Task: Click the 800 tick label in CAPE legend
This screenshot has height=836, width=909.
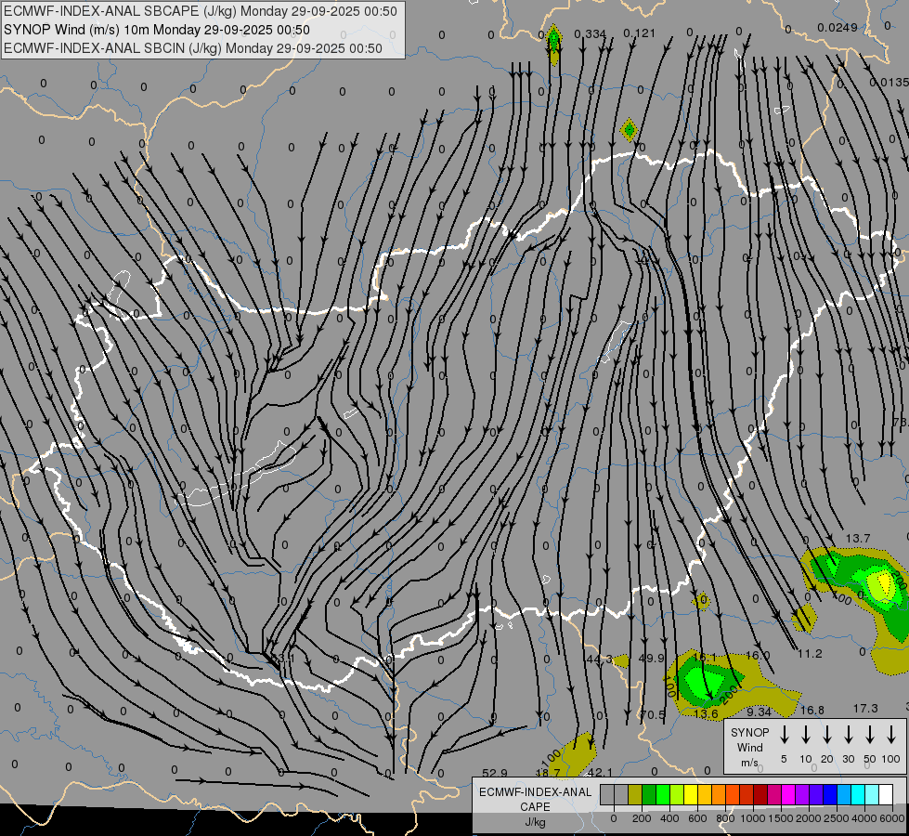Action: coord(725,818)
